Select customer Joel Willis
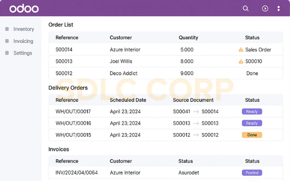The height and width of the screenshot is (181, 290). click(x=121, y=61)
